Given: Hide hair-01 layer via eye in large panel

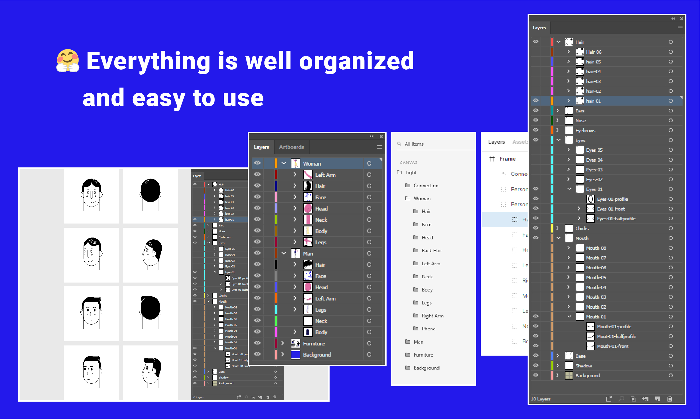Looking at the screenshot, I should coord(536,101).
